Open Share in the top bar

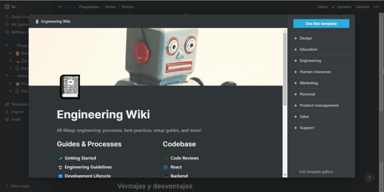click(x=322, y=7)
